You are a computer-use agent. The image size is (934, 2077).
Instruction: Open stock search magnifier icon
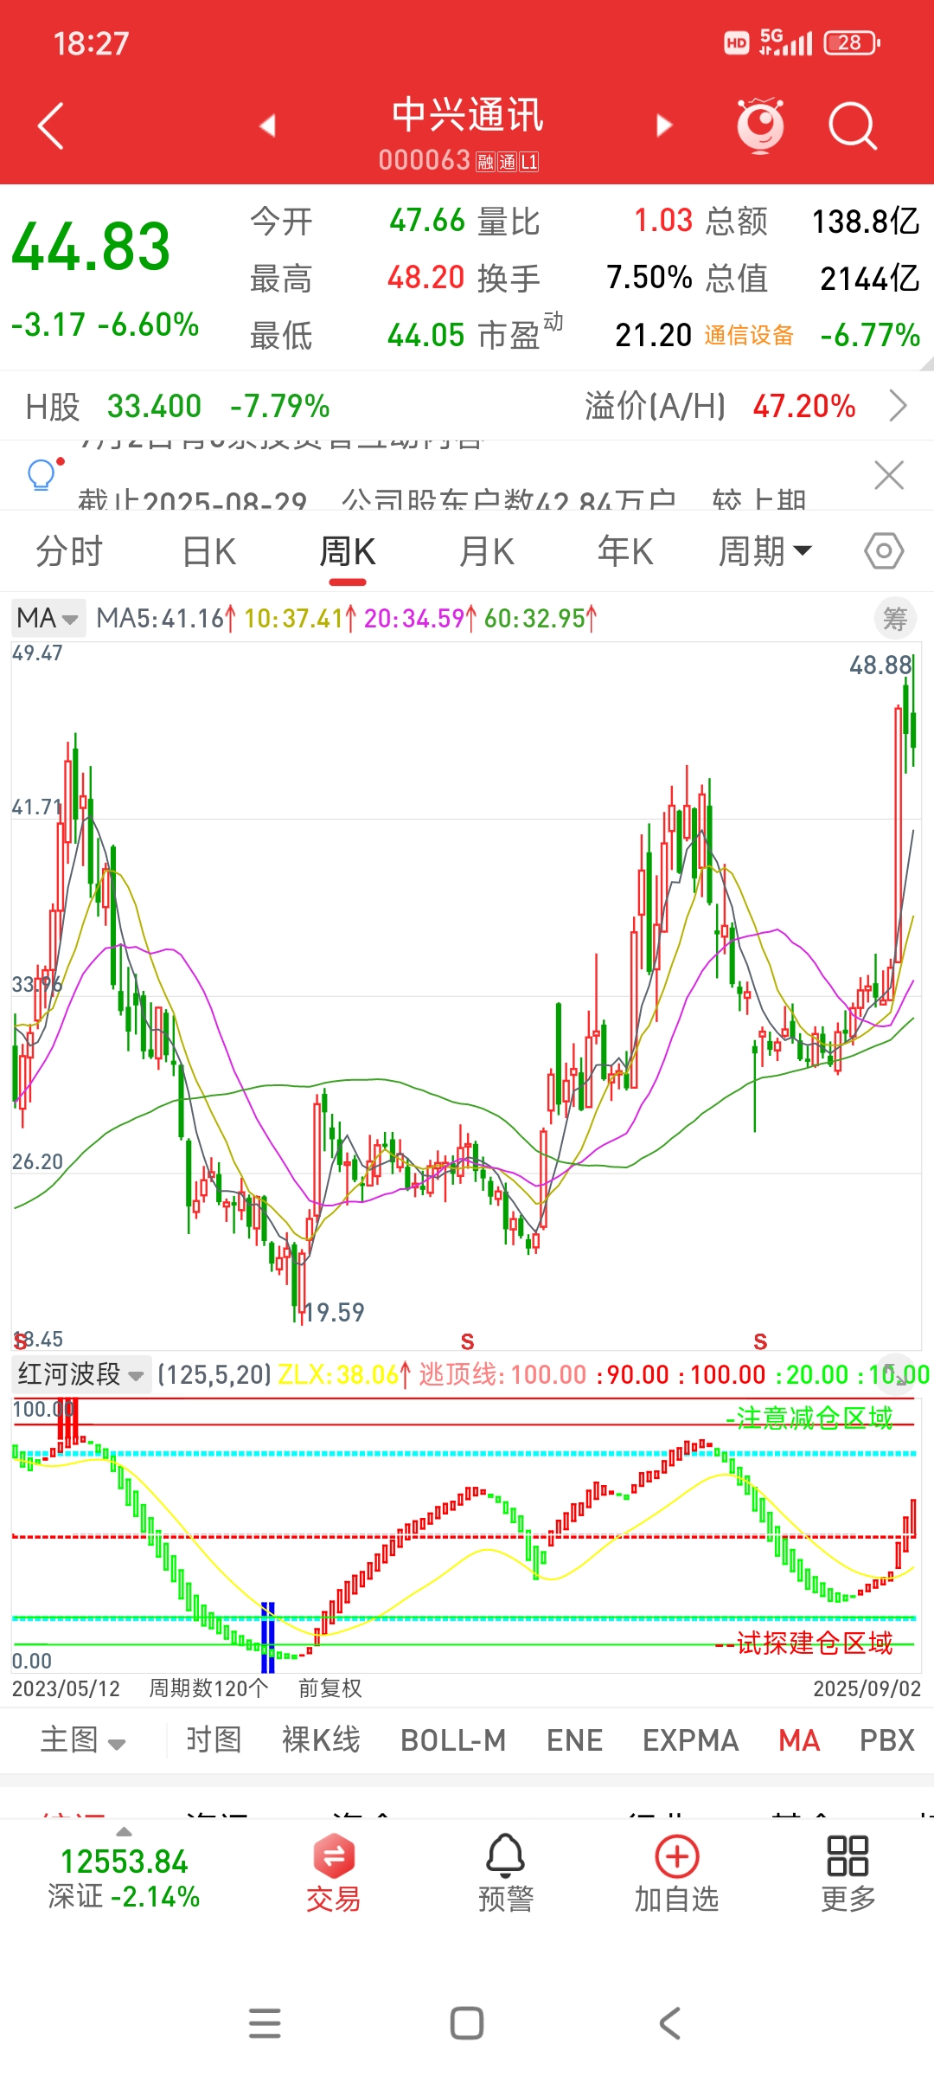853,126
